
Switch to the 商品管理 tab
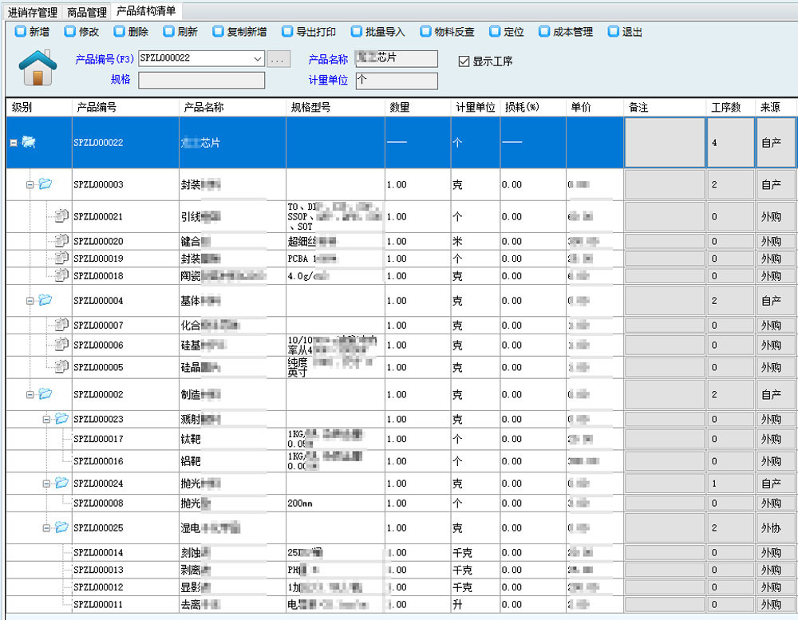86,12
